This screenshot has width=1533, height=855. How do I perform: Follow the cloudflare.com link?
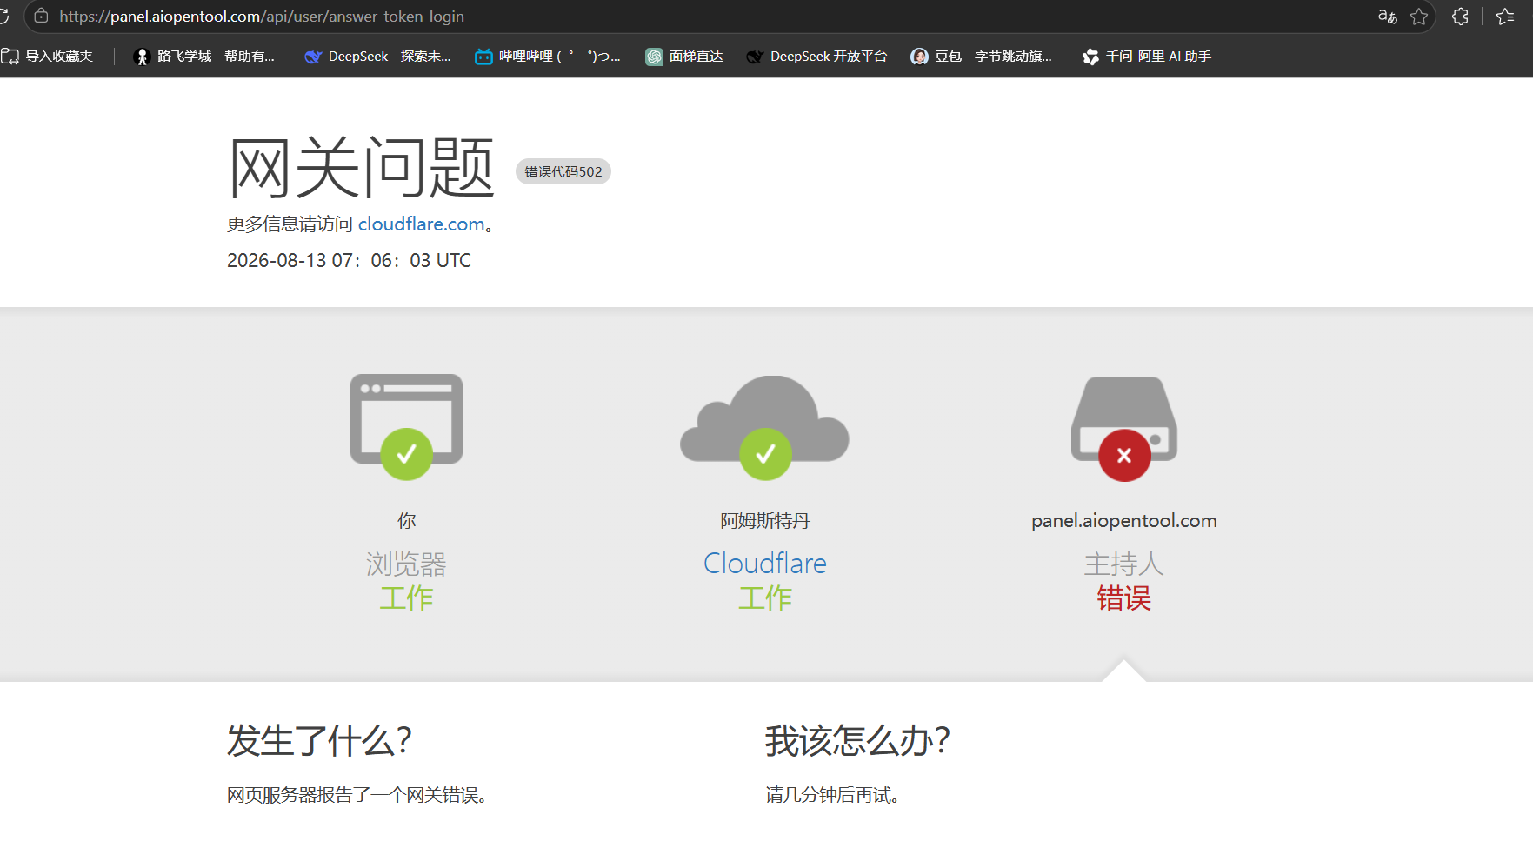click(421, 224)
